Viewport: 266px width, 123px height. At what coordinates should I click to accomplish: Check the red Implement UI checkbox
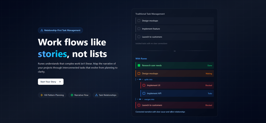144,85
